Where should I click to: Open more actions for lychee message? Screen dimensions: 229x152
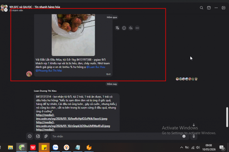[x=137, y=28]
